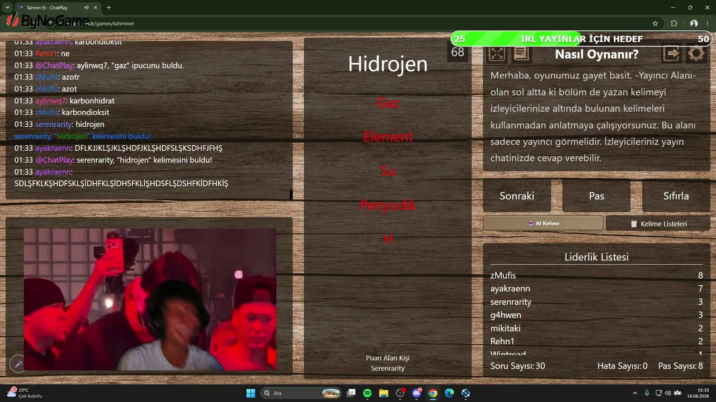Click the taskbar icon right of Edge

pos(466,393)
